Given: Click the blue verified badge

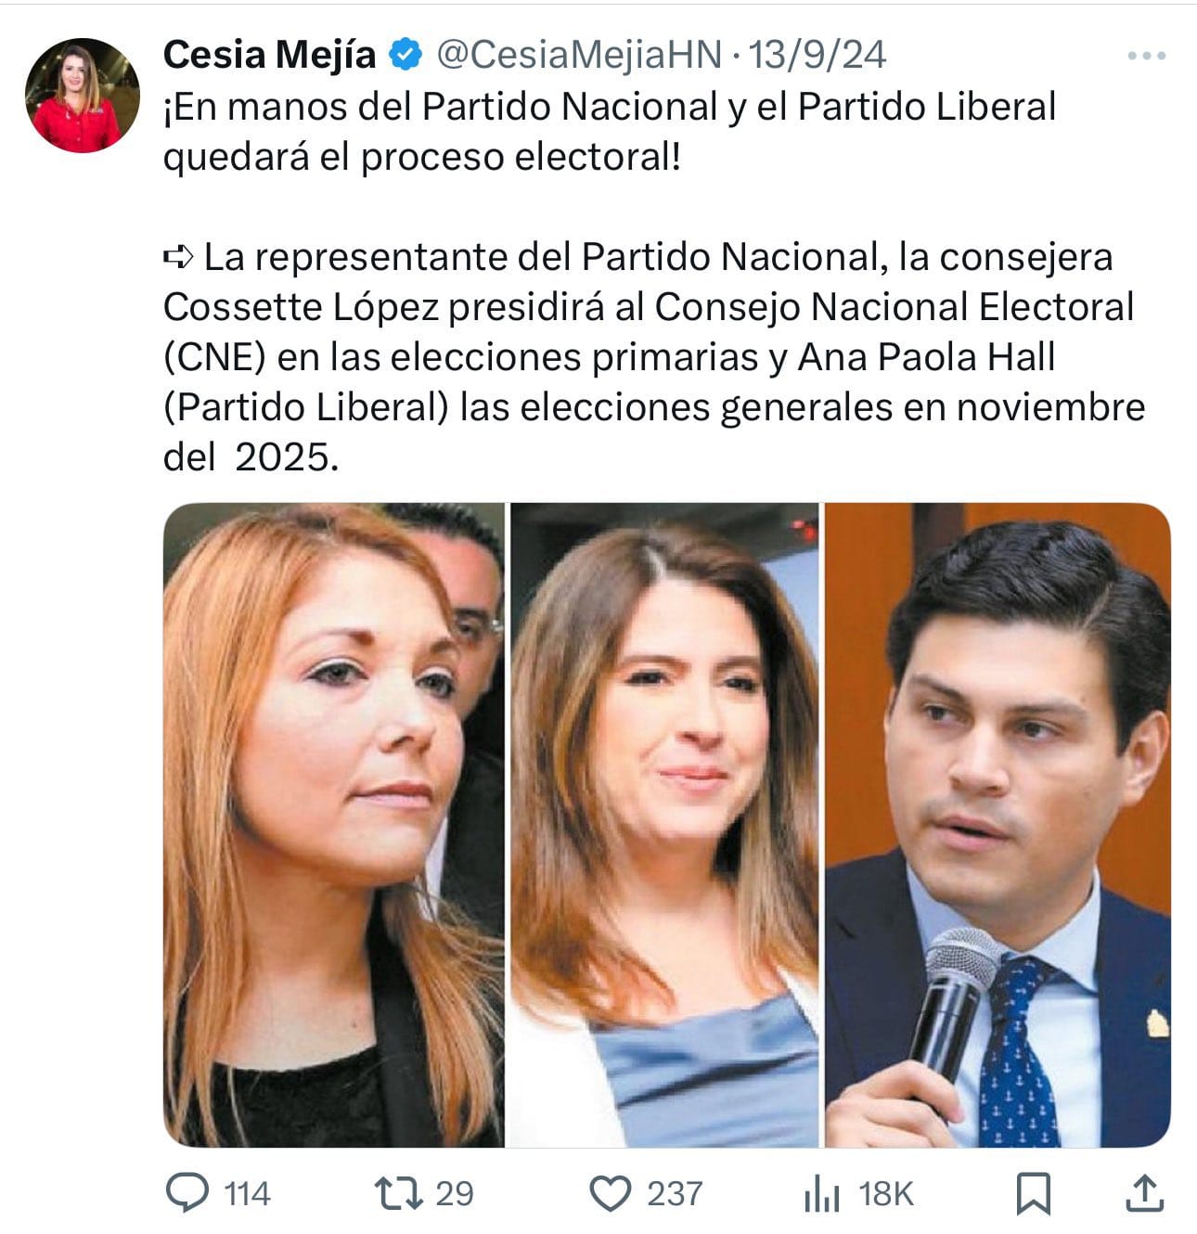Looking at the screenshot, I should point(405,55).
